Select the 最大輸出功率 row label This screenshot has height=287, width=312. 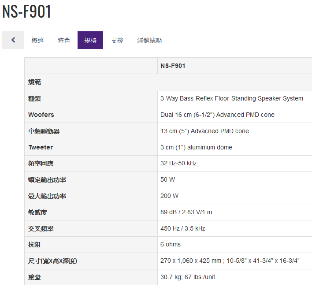(x=47, y=196)
